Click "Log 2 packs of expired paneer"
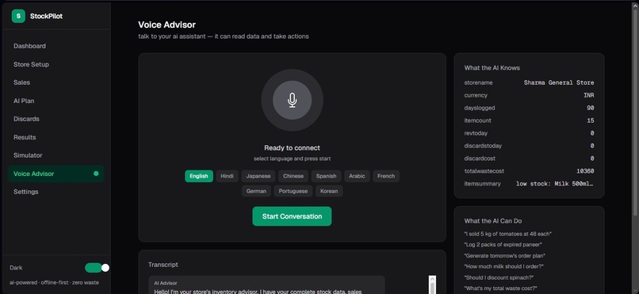 [x=503, y=245]
